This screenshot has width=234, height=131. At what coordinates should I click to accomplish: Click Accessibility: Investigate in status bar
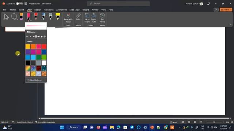pos(45,122)
